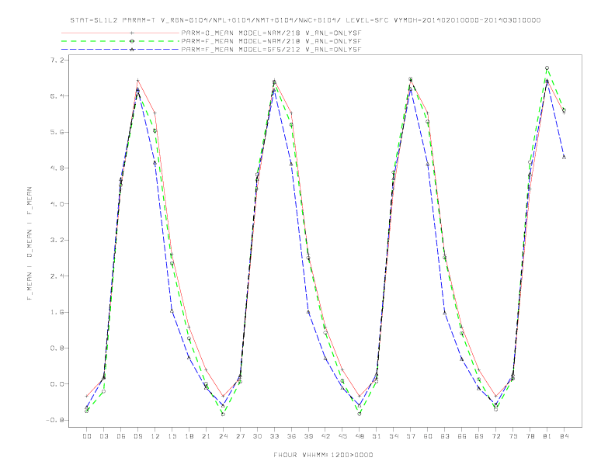Click x-axis hour label 48
Screen dimensions: 615x475
point(360,436)
